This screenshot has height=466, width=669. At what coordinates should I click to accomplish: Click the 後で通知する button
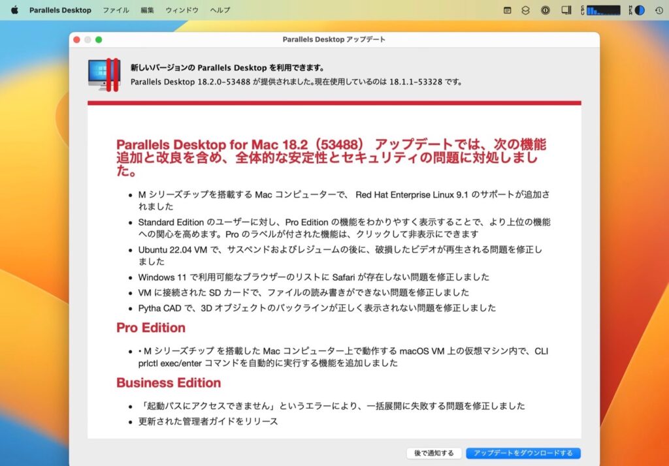pyautogui.click(x=434, y=453)
